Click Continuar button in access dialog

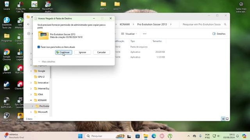tap(64, 52)
